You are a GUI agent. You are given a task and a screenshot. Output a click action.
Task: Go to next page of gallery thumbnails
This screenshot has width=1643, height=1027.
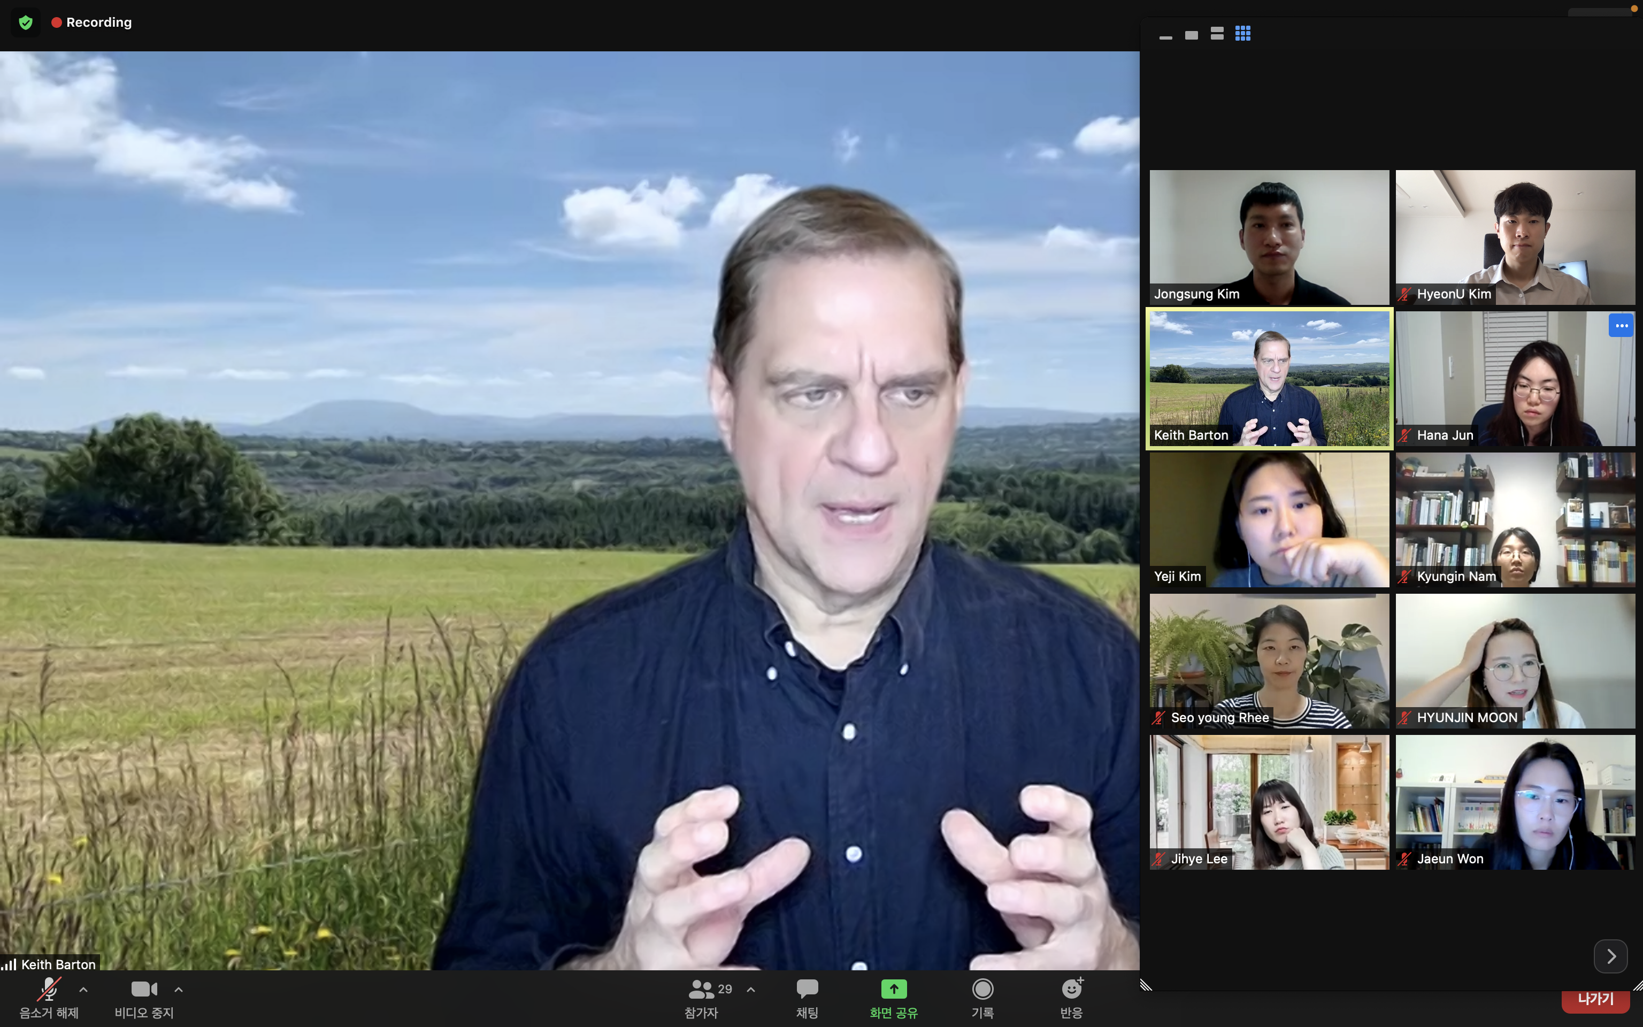tap(1610, 956)
